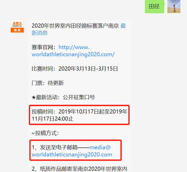187x172 pixels.
Task: Select the 比赛时间 2020年3月13日-3月15日 line
Action: tap(75, 69)
